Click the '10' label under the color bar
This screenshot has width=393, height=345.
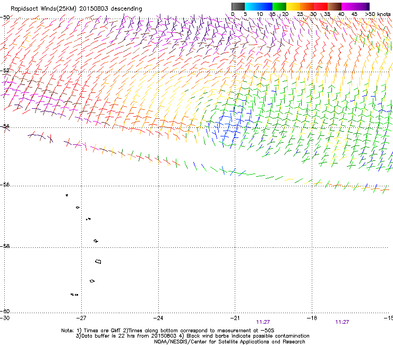coord(260,14)
